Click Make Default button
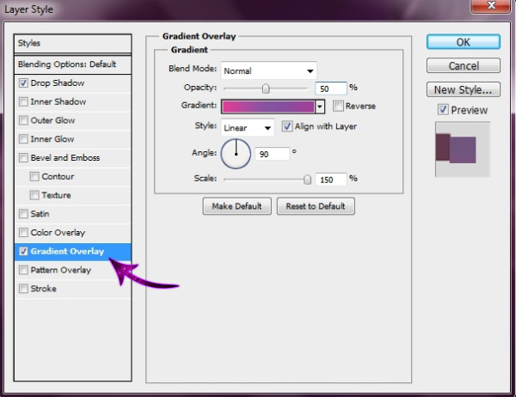Viewport: 516px width, 397px height. [237, 206]
